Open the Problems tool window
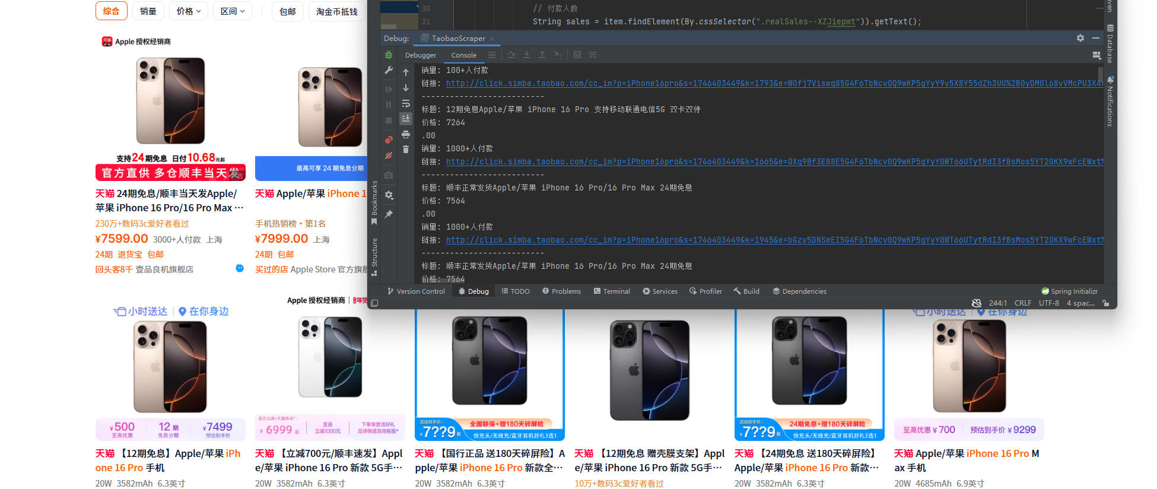The height and width of the screenshot is (489, 1157). click(561, 291)
